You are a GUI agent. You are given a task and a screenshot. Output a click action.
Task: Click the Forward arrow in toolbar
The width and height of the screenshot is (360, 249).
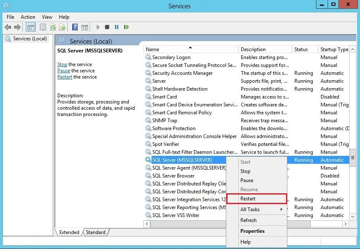[17, 27]
